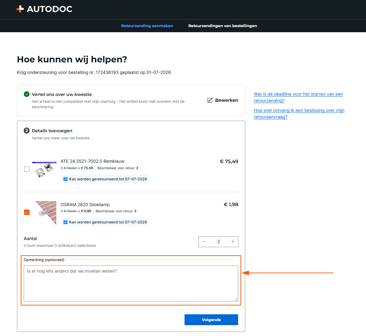This screenshot has height=336, width=366.
Task: Increase quantity with the plus button
Action: pos(233,241)
